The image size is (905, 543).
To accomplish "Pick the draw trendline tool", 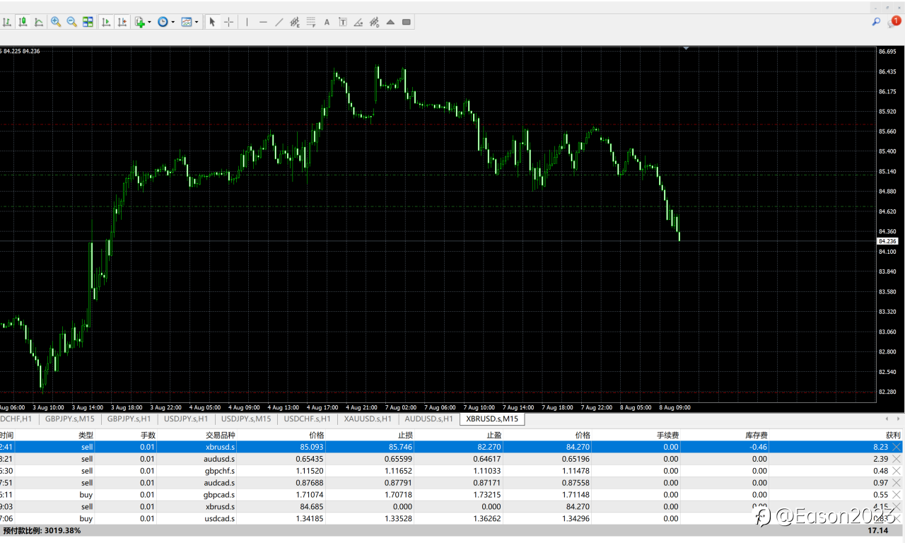I will pyautogui.click(x=279, y=22).
